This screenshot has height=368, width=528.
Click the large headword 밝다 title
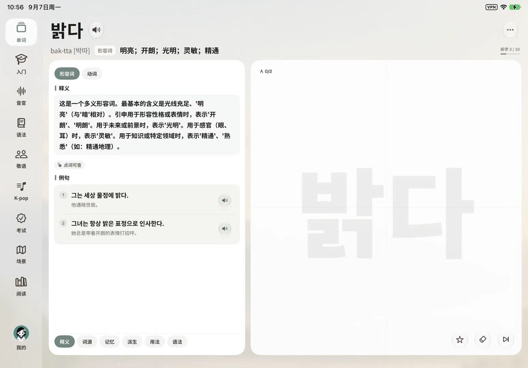(x=67, y=30)
